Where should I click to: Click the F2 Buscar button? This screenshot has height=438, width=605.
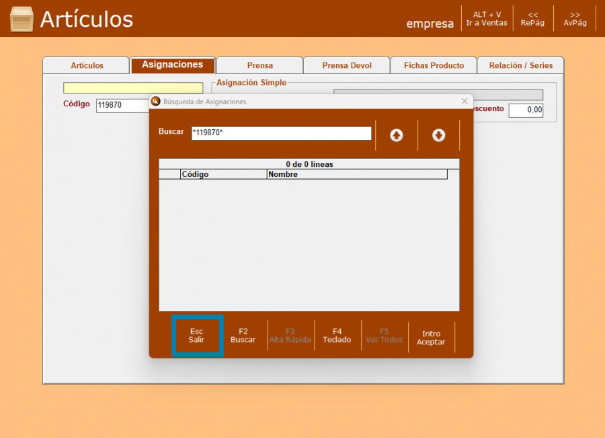pos(243,336)
